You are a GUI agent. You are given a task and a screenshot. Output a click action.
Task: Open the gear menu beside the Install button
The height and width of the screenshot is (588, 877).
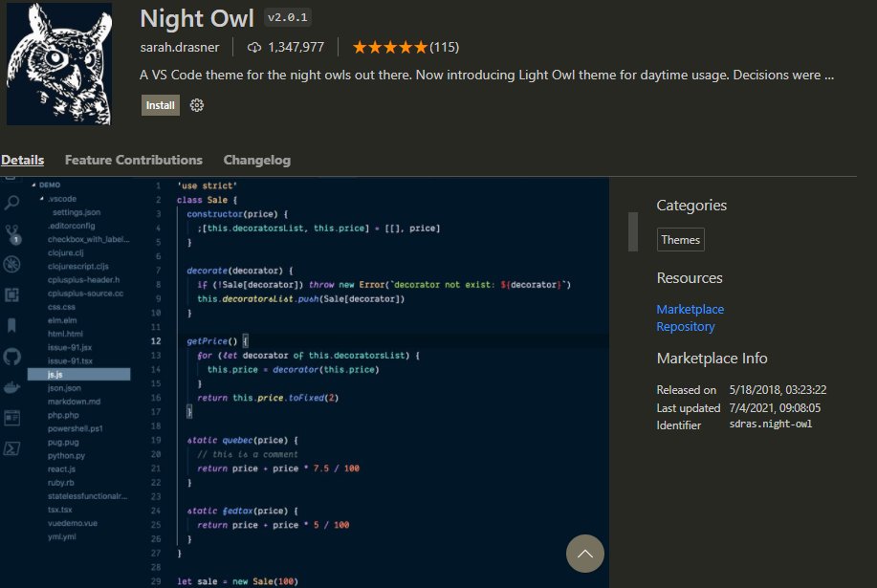tap(197, 107)
